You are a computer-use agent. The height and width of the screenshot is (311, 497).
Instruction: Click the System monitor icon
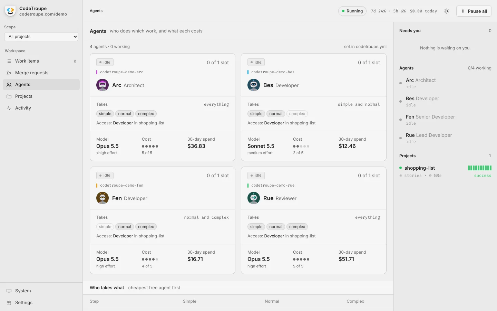[x=9, y=291]
